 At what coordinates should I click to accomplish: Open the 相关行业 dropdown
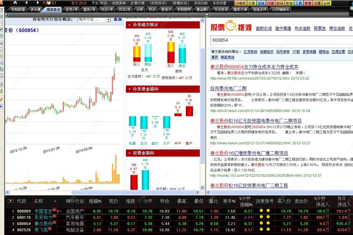[94, 20]
